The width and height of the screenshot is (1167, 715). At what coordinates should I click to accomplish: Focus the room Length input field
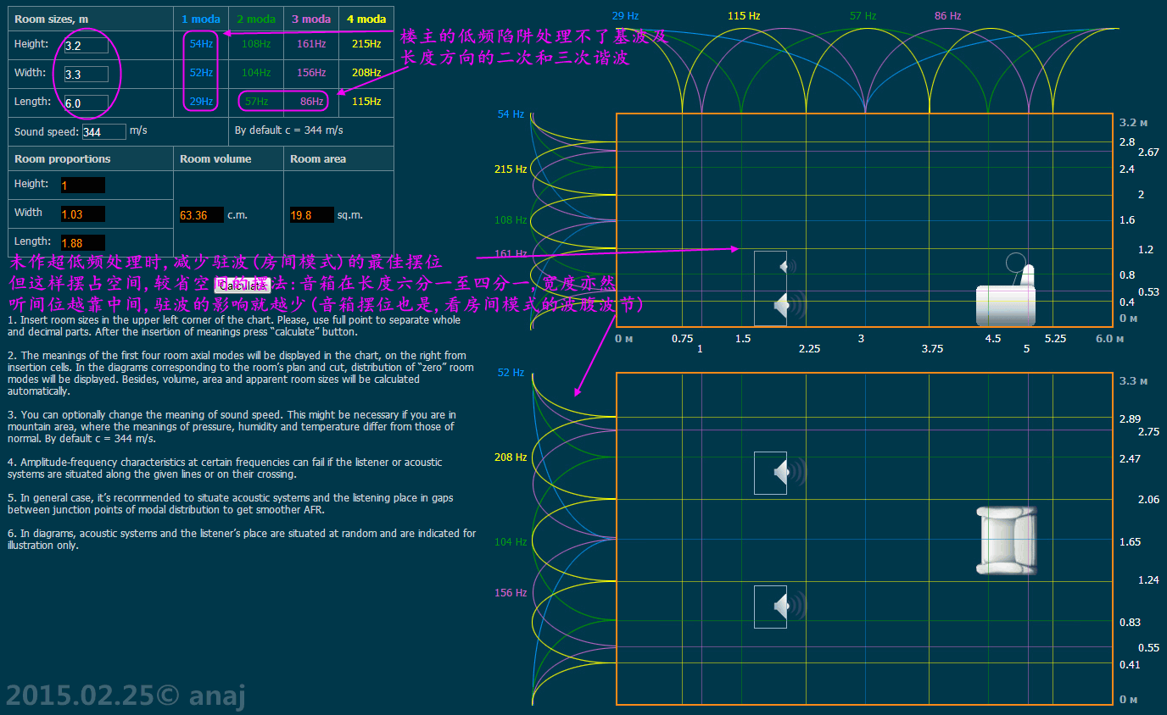pos(86,103)
